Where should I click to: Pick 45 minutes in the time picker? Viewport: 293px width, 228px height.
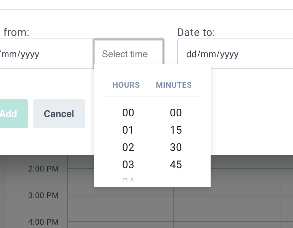point(176,165)
